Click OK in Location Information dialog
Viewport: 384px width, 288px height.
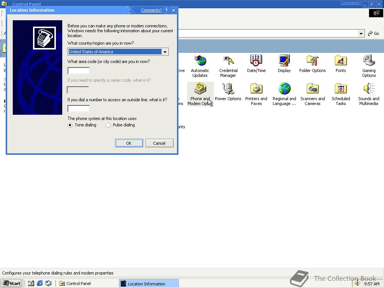(129, 143)
